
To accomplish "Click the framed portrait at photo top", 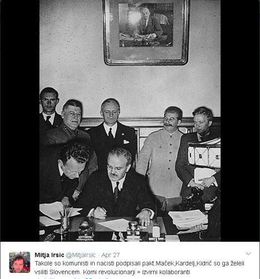I will (x=146, y=32).
